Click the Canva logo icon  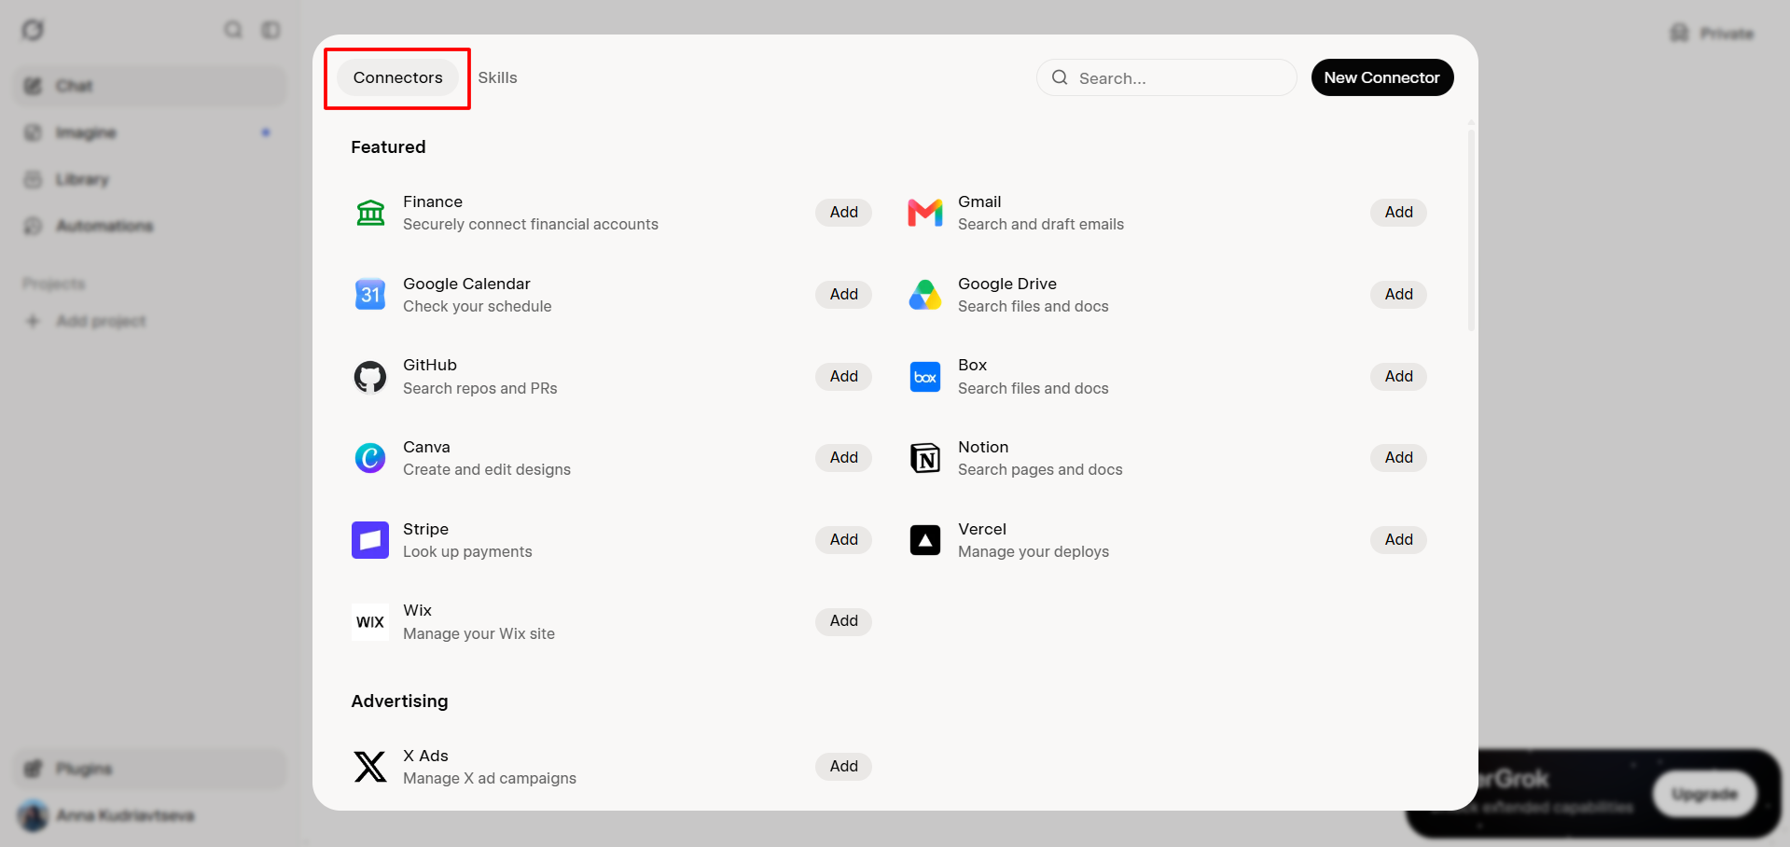370,458
